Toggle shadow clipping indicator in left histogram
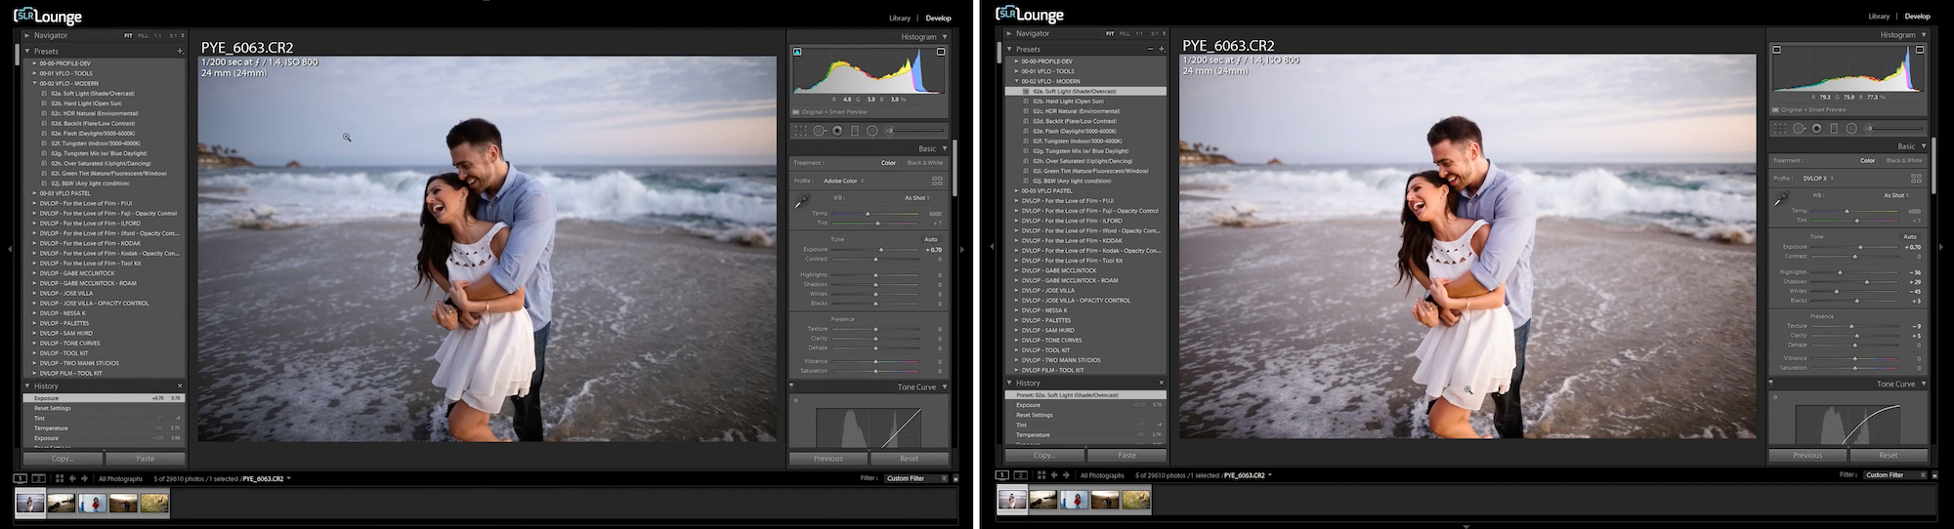Image resolution: width=1954 pixels, height=529 pixels. [797, 52]
